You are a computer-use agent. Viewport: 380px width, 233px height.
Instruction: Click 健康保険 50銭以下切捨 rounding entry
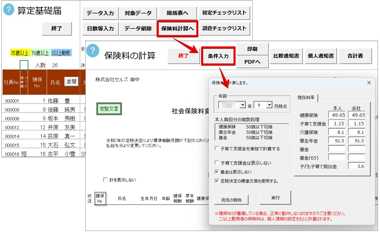tap(245, 127)
